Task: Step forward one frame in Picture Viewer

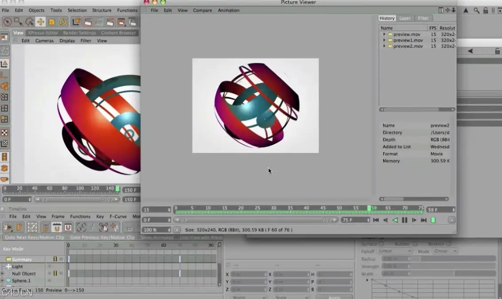Action: 414,220
